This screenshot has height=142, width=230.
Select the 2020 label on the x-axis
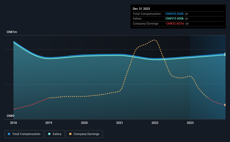84,123
